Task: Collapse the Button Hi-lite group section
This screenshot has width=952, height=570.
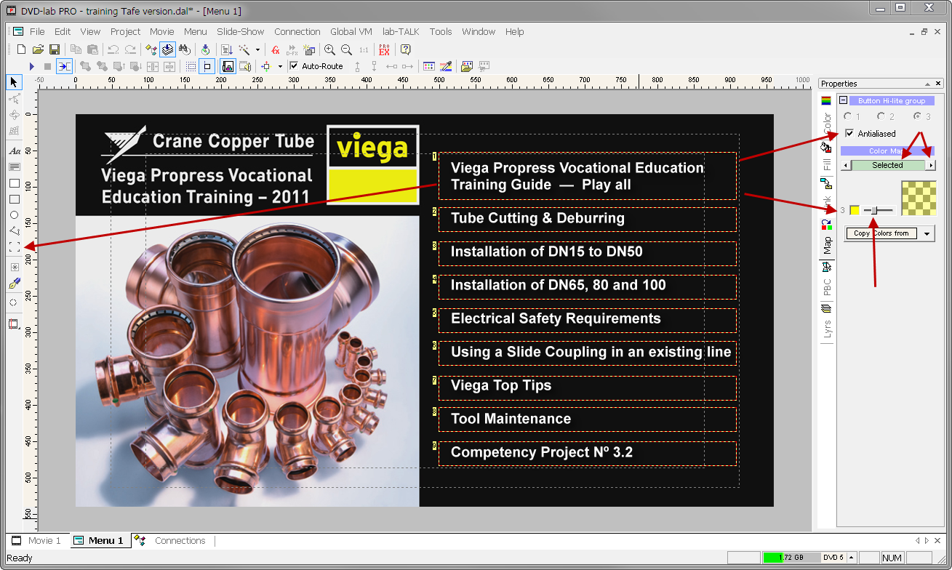Action: tap(843, 100)
